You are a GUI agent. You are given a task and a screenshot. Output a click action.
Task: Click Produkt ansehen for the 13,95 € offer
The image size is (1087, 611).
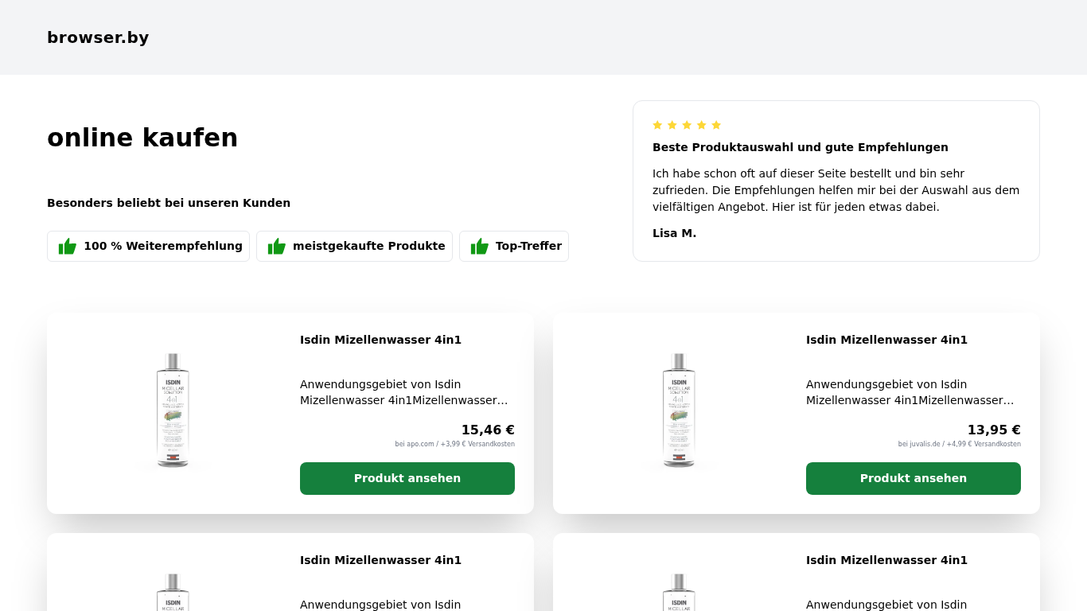[x=914, y=478]
